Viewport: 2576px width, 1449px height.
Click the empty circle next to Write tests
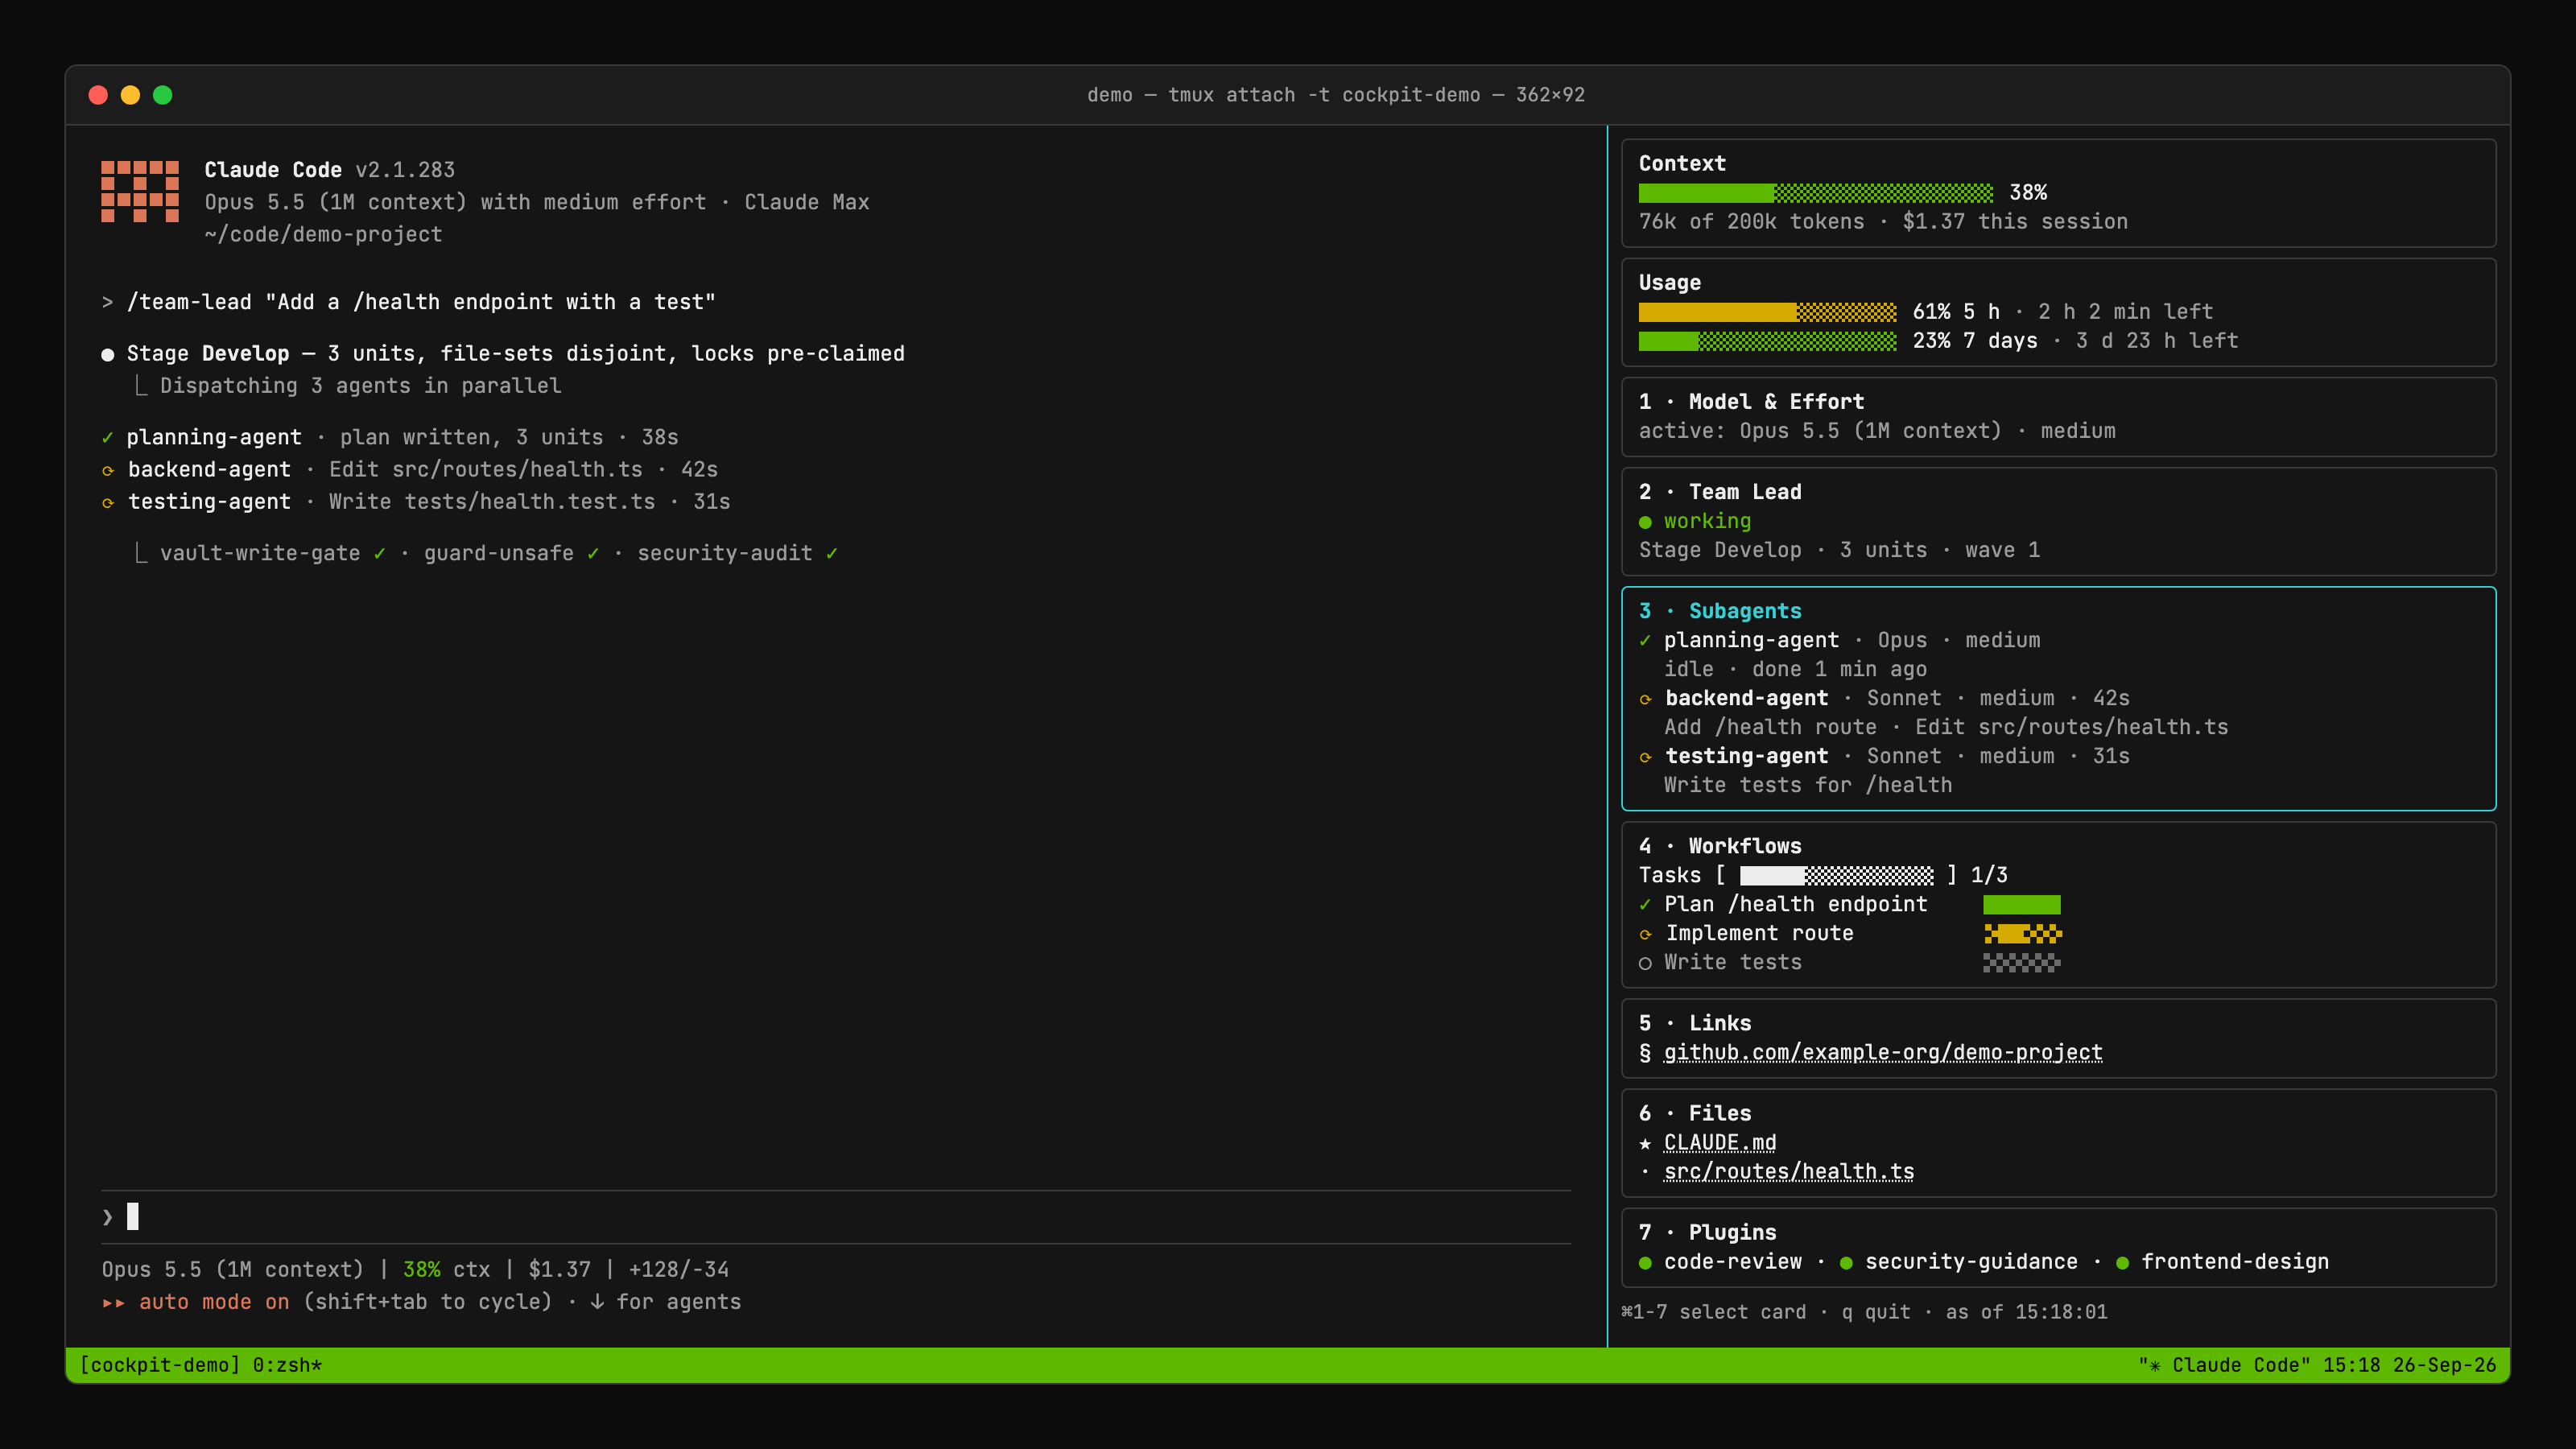click(1645, 963)
